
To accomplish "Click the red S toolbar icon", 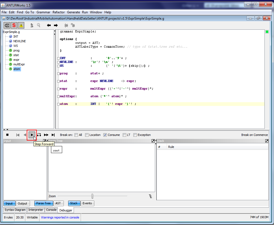I will (x=14, y=25).
